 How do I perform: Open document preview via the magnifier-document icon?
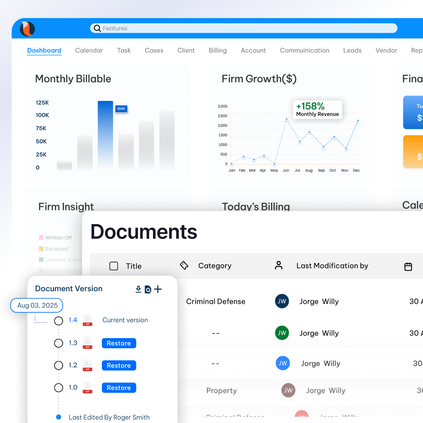[x=148, y=289]
